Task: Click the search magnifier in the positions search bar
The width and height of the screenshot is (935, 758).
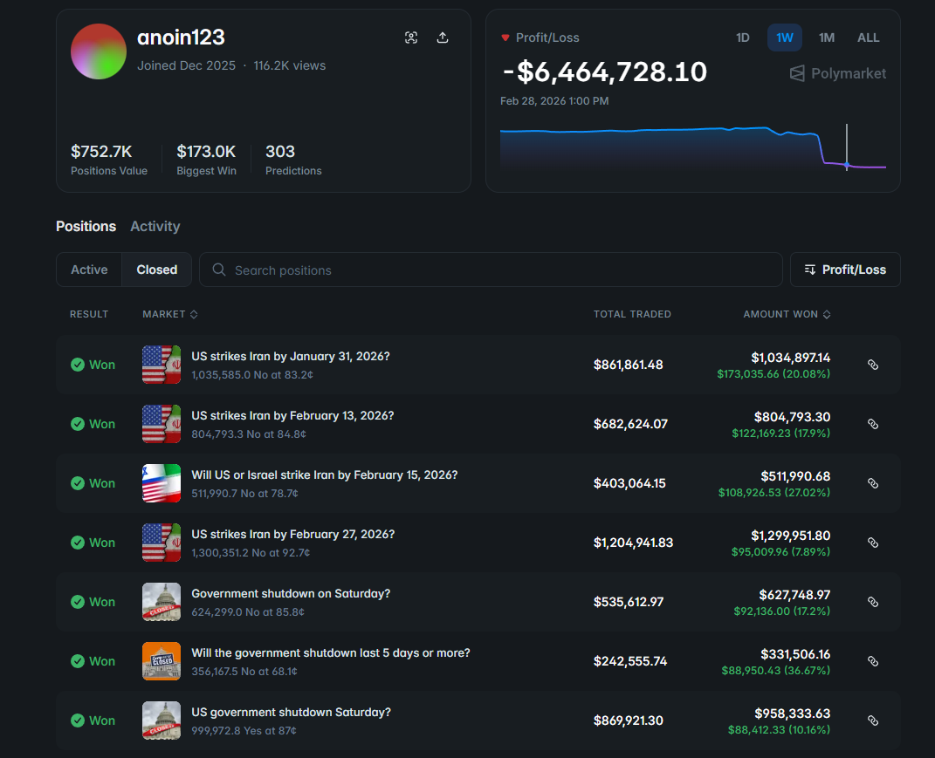Action: point(219,270)
